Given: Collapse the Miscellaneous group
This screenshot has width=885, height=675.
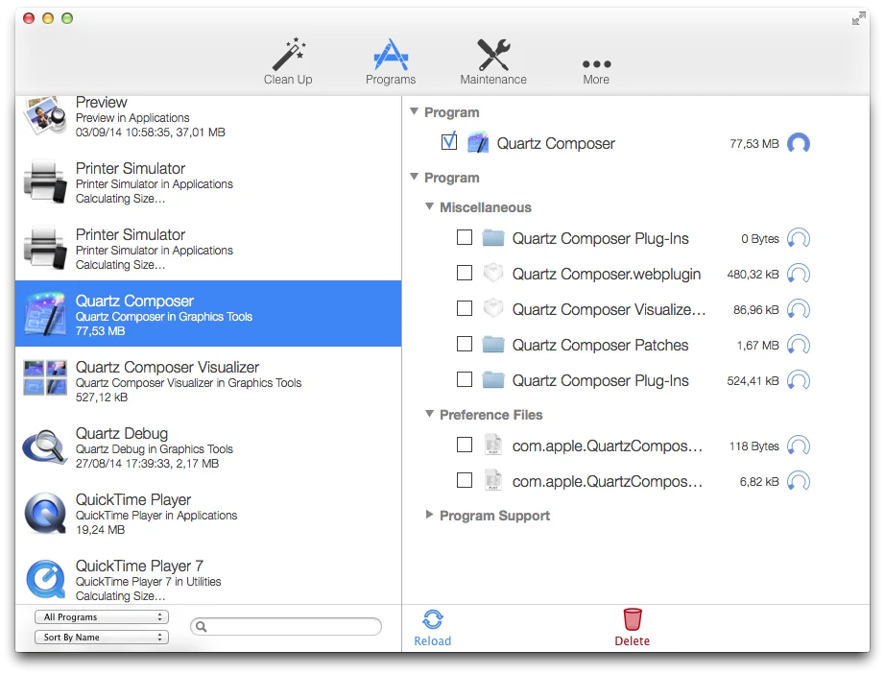Looking at the screenshot, I should pos(429,207).
